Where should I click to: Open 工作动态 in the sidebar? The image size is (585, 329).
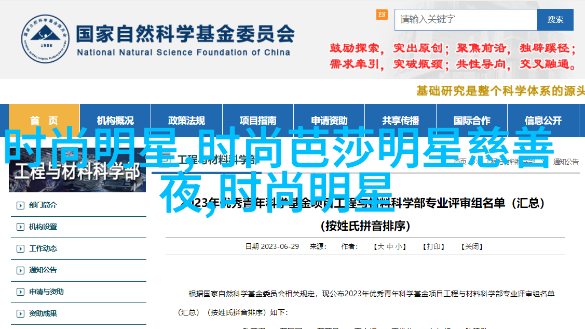(43, 248)
